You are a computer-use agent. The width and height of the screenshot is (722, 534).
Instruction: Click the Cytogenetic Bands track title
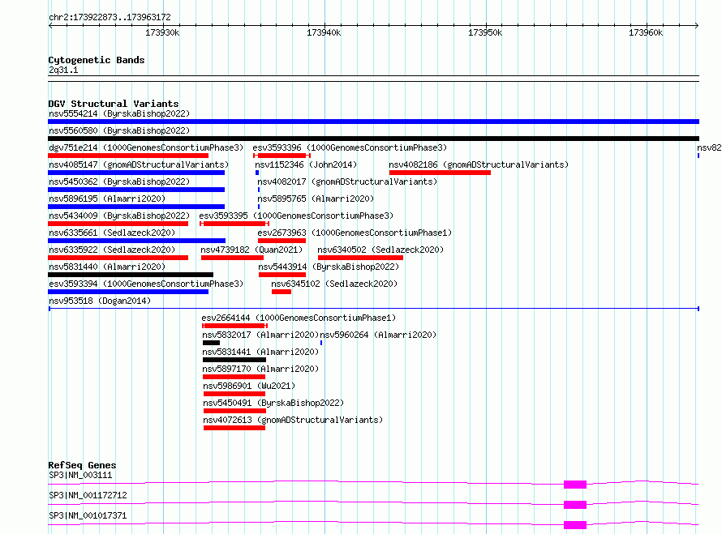pyautogui.click(x=97, y=60)
